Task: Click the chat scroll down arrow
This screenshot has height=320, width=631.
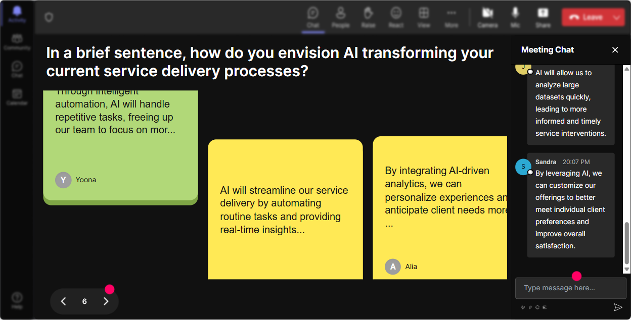Action: point(627,270)
